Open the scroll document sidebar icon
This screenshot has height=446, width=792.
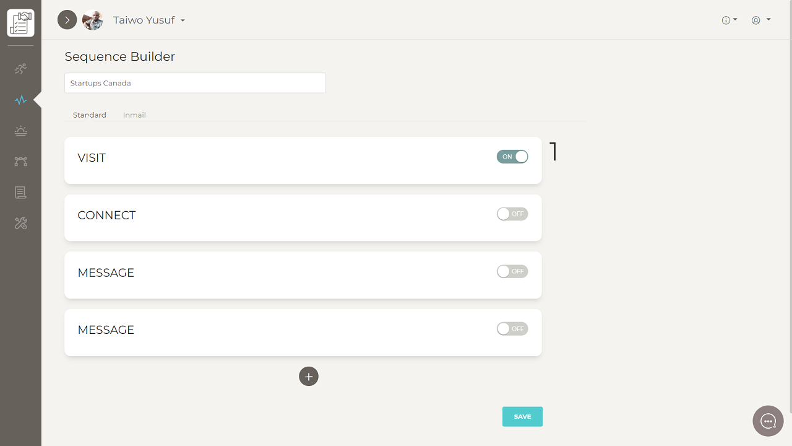pyautogui.click(x=20, y=193)
